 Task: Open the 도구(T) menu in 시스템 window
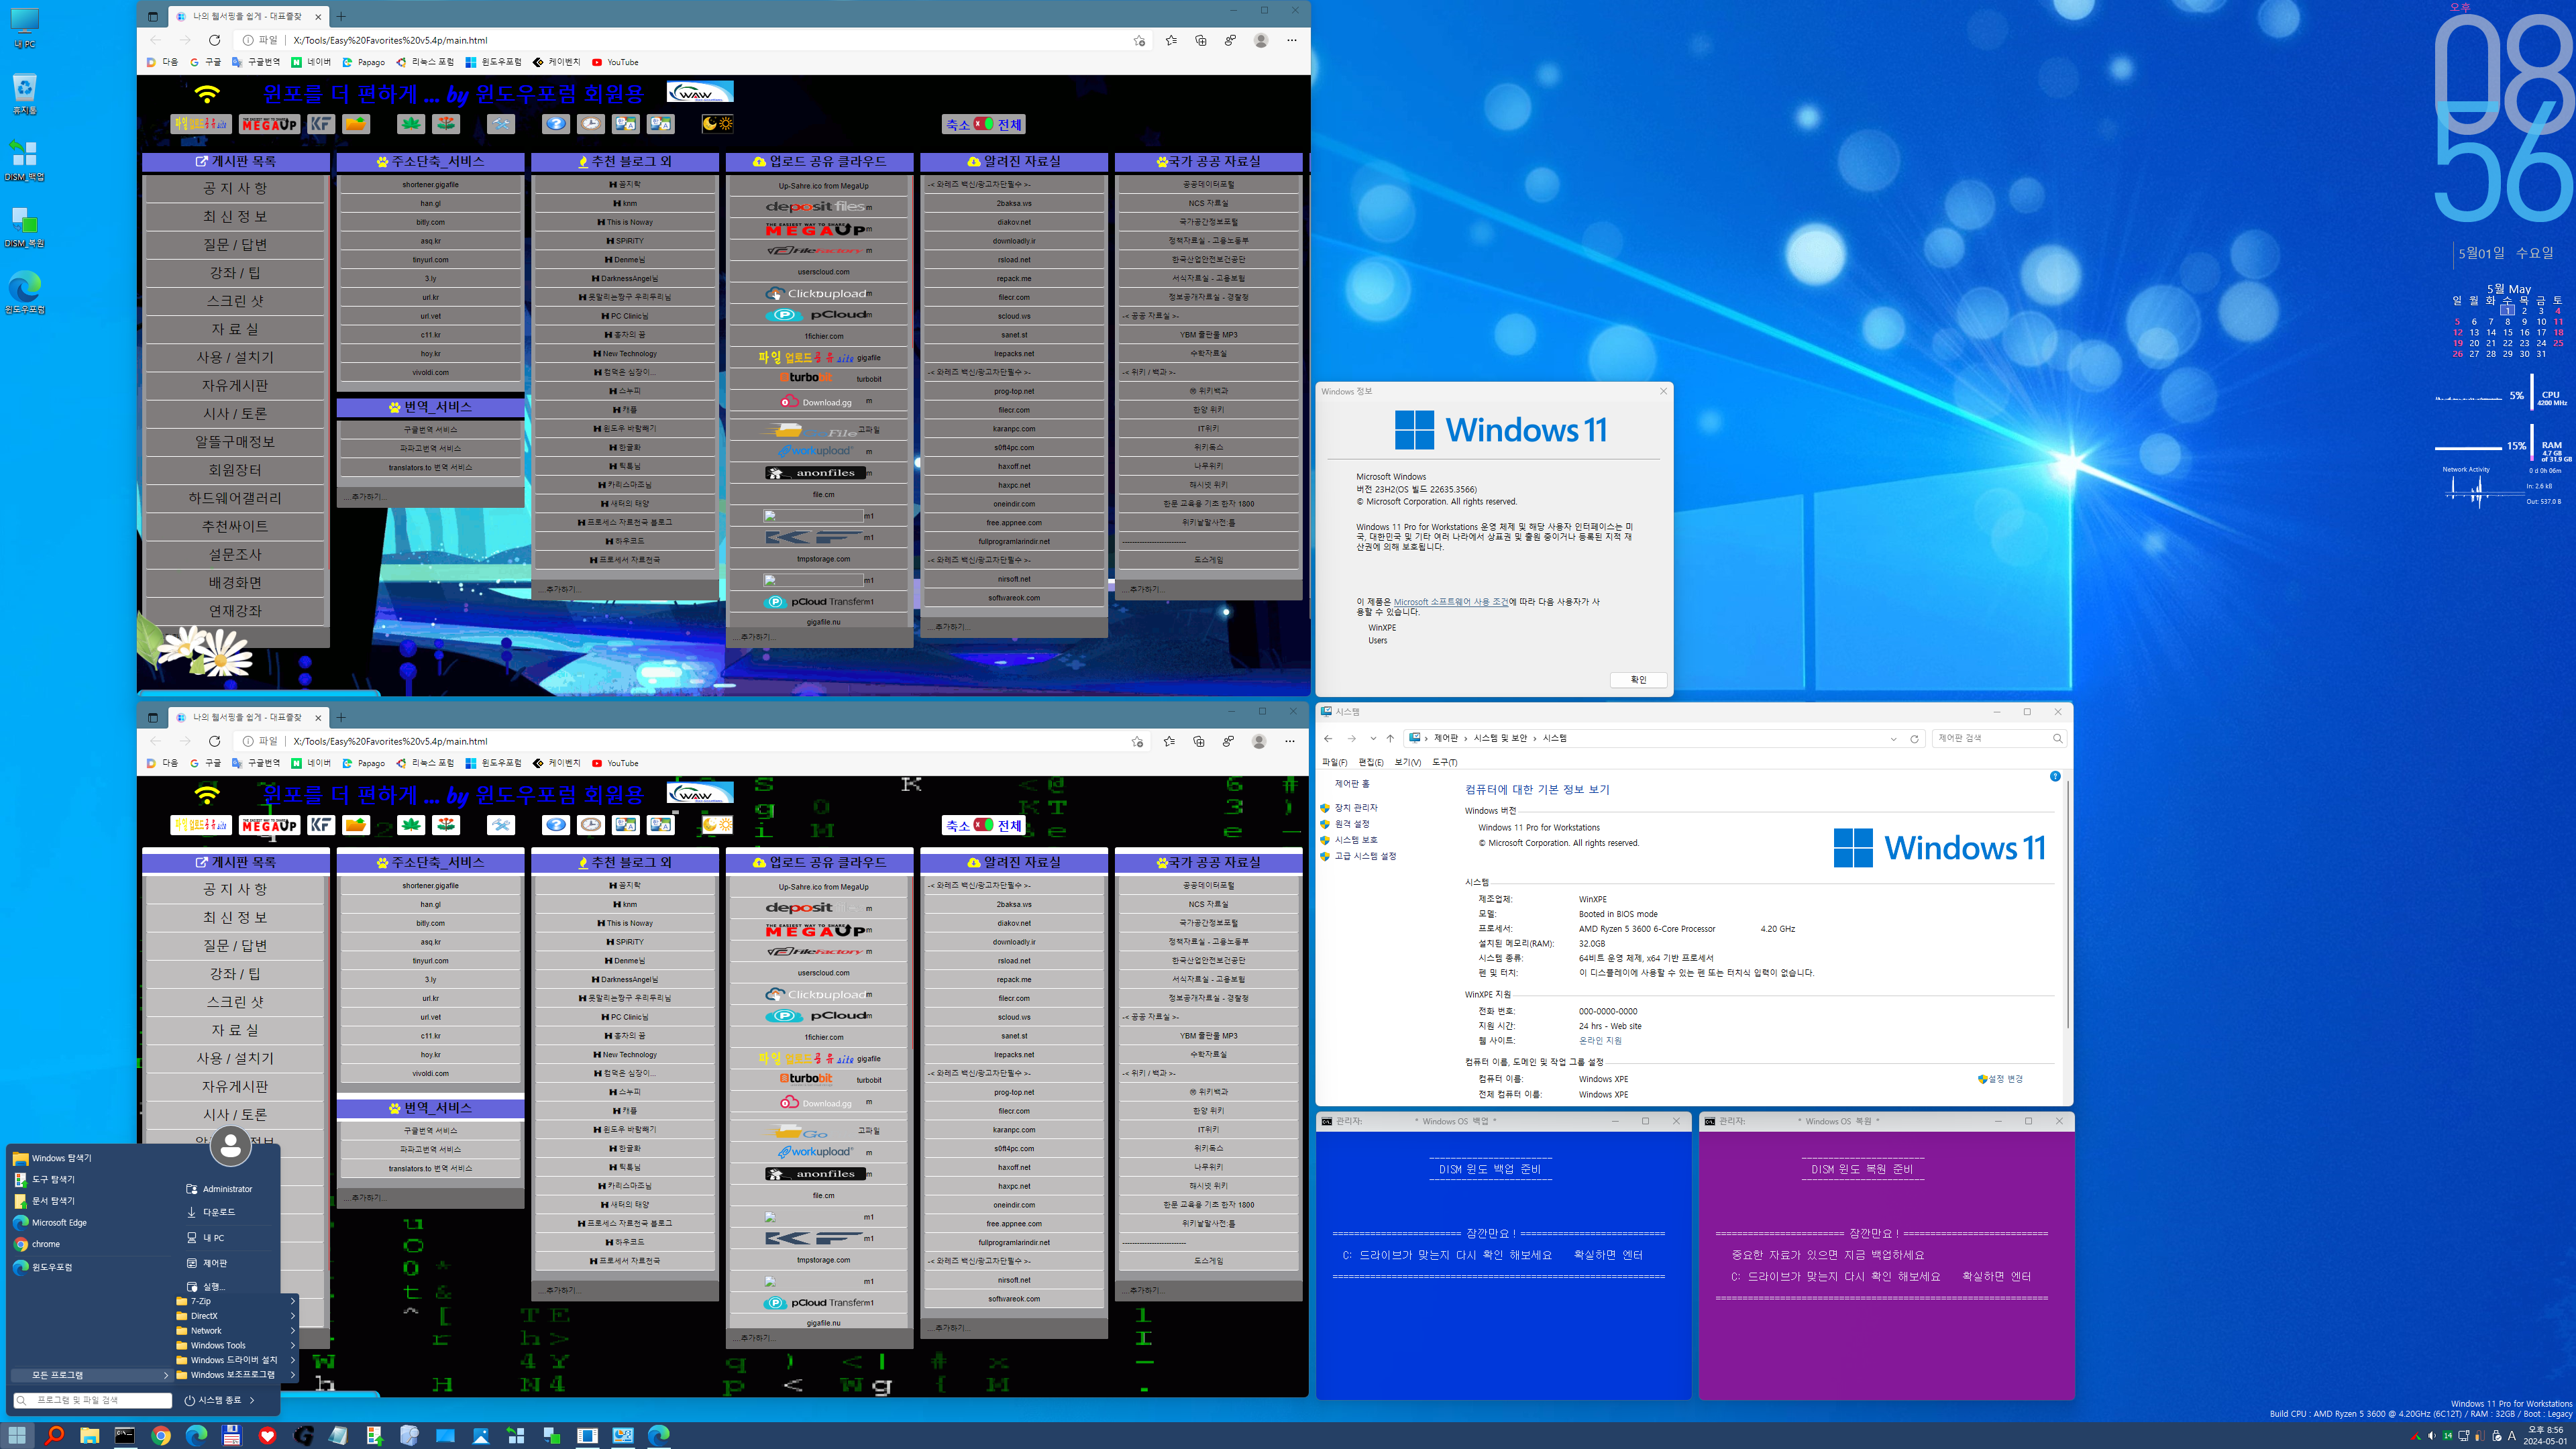point(1445,762)
